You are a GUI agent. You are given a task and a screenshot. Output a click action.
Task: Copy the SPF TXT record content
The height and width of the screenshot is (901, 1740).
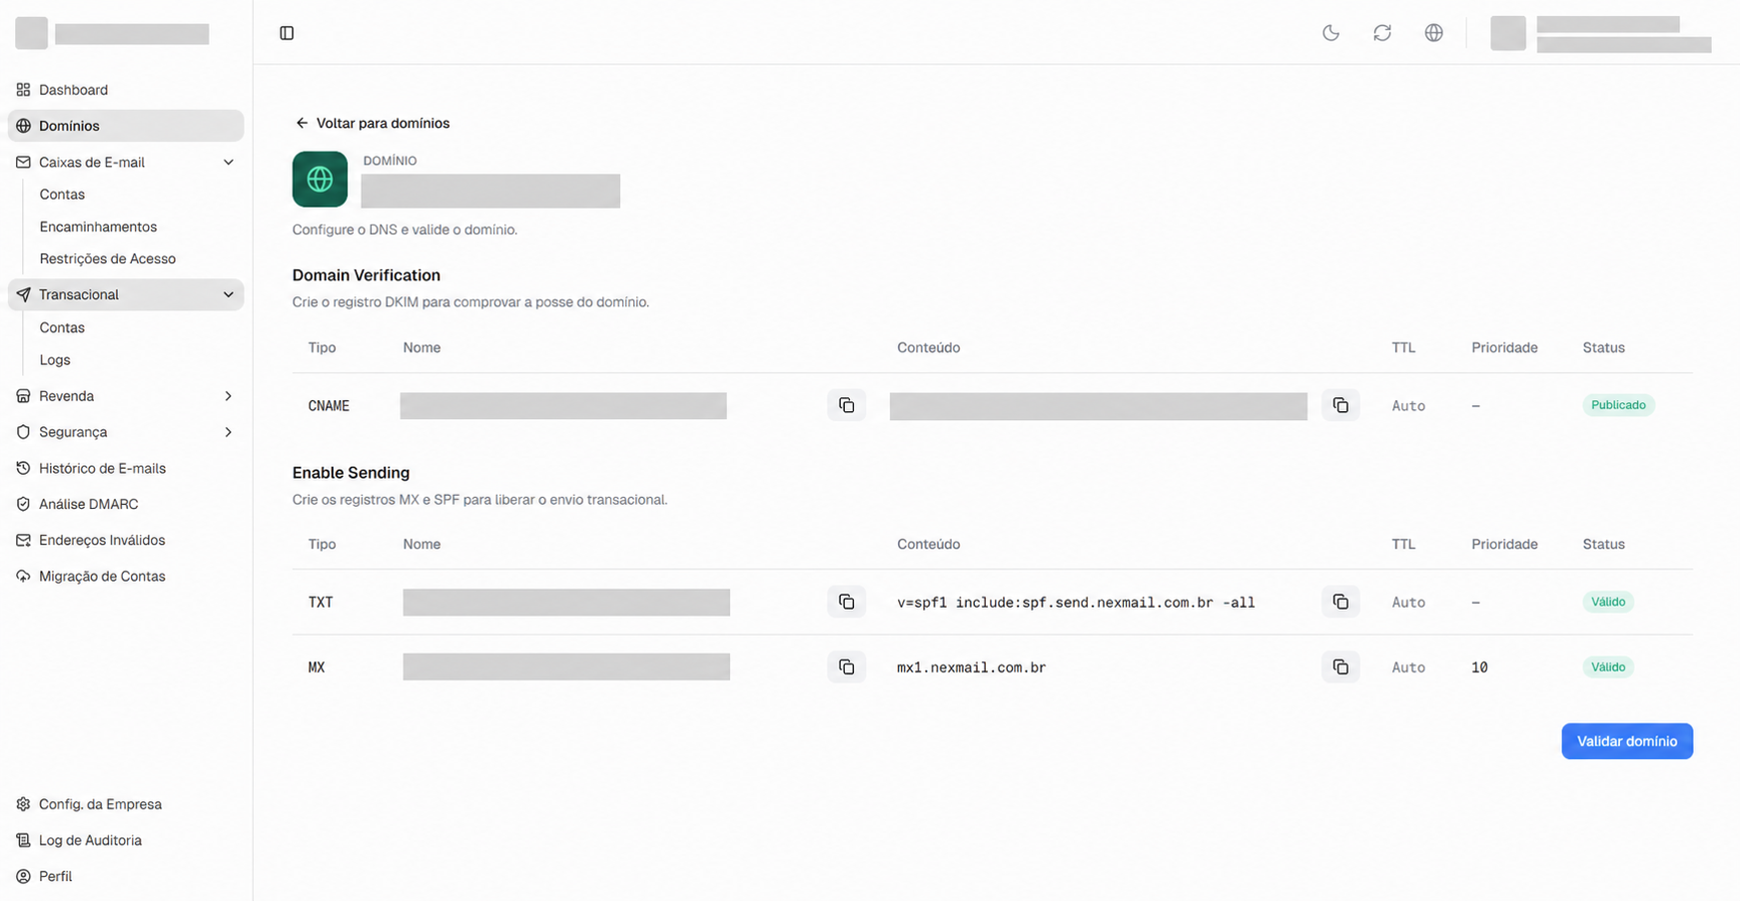(1340, 602)
